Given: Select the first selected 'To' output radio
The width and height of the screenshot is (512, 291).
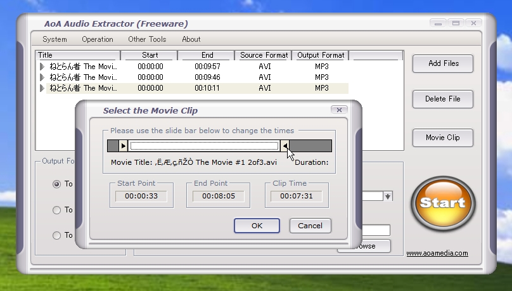Looking at the screenshot, I should pyautogui.click(x=56, y=184).
